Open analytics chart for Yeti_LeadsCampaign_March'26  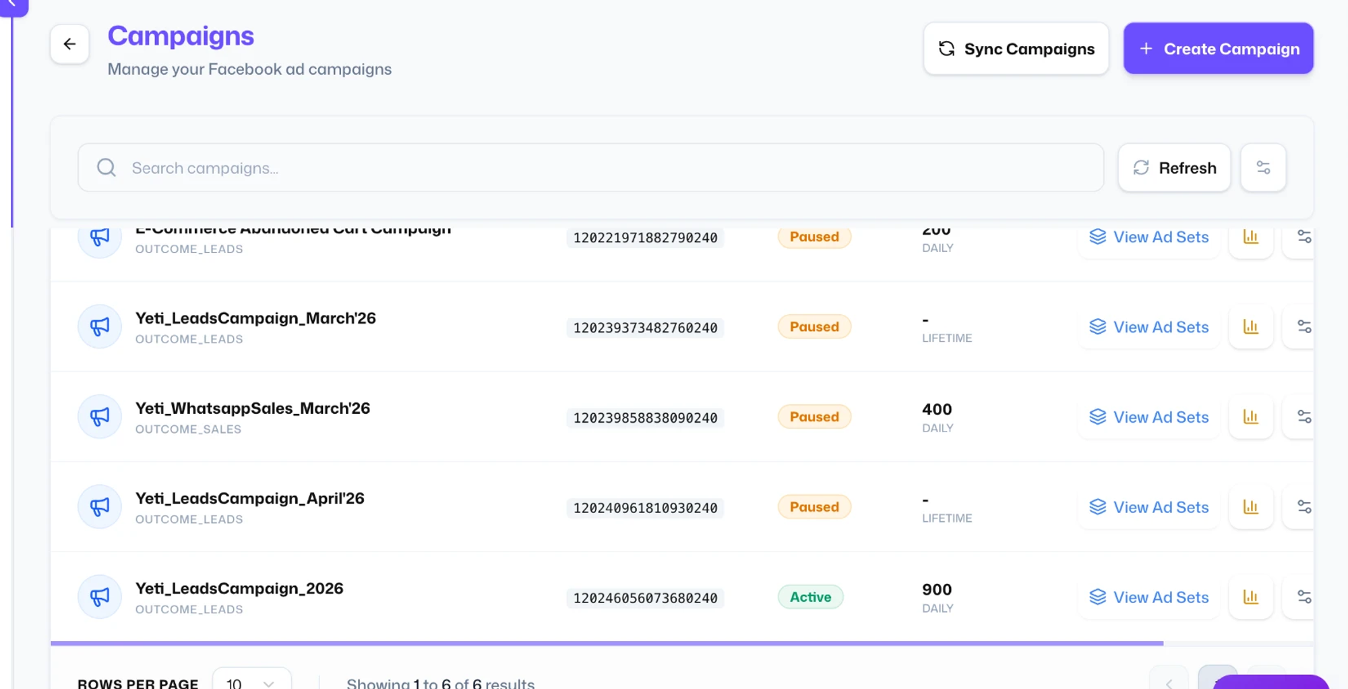tap(1251, 327)
